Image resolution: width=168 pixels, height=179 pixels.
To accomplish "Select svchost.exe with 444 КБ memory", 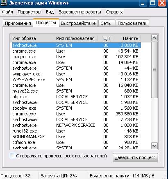I will tap(76, 68).
